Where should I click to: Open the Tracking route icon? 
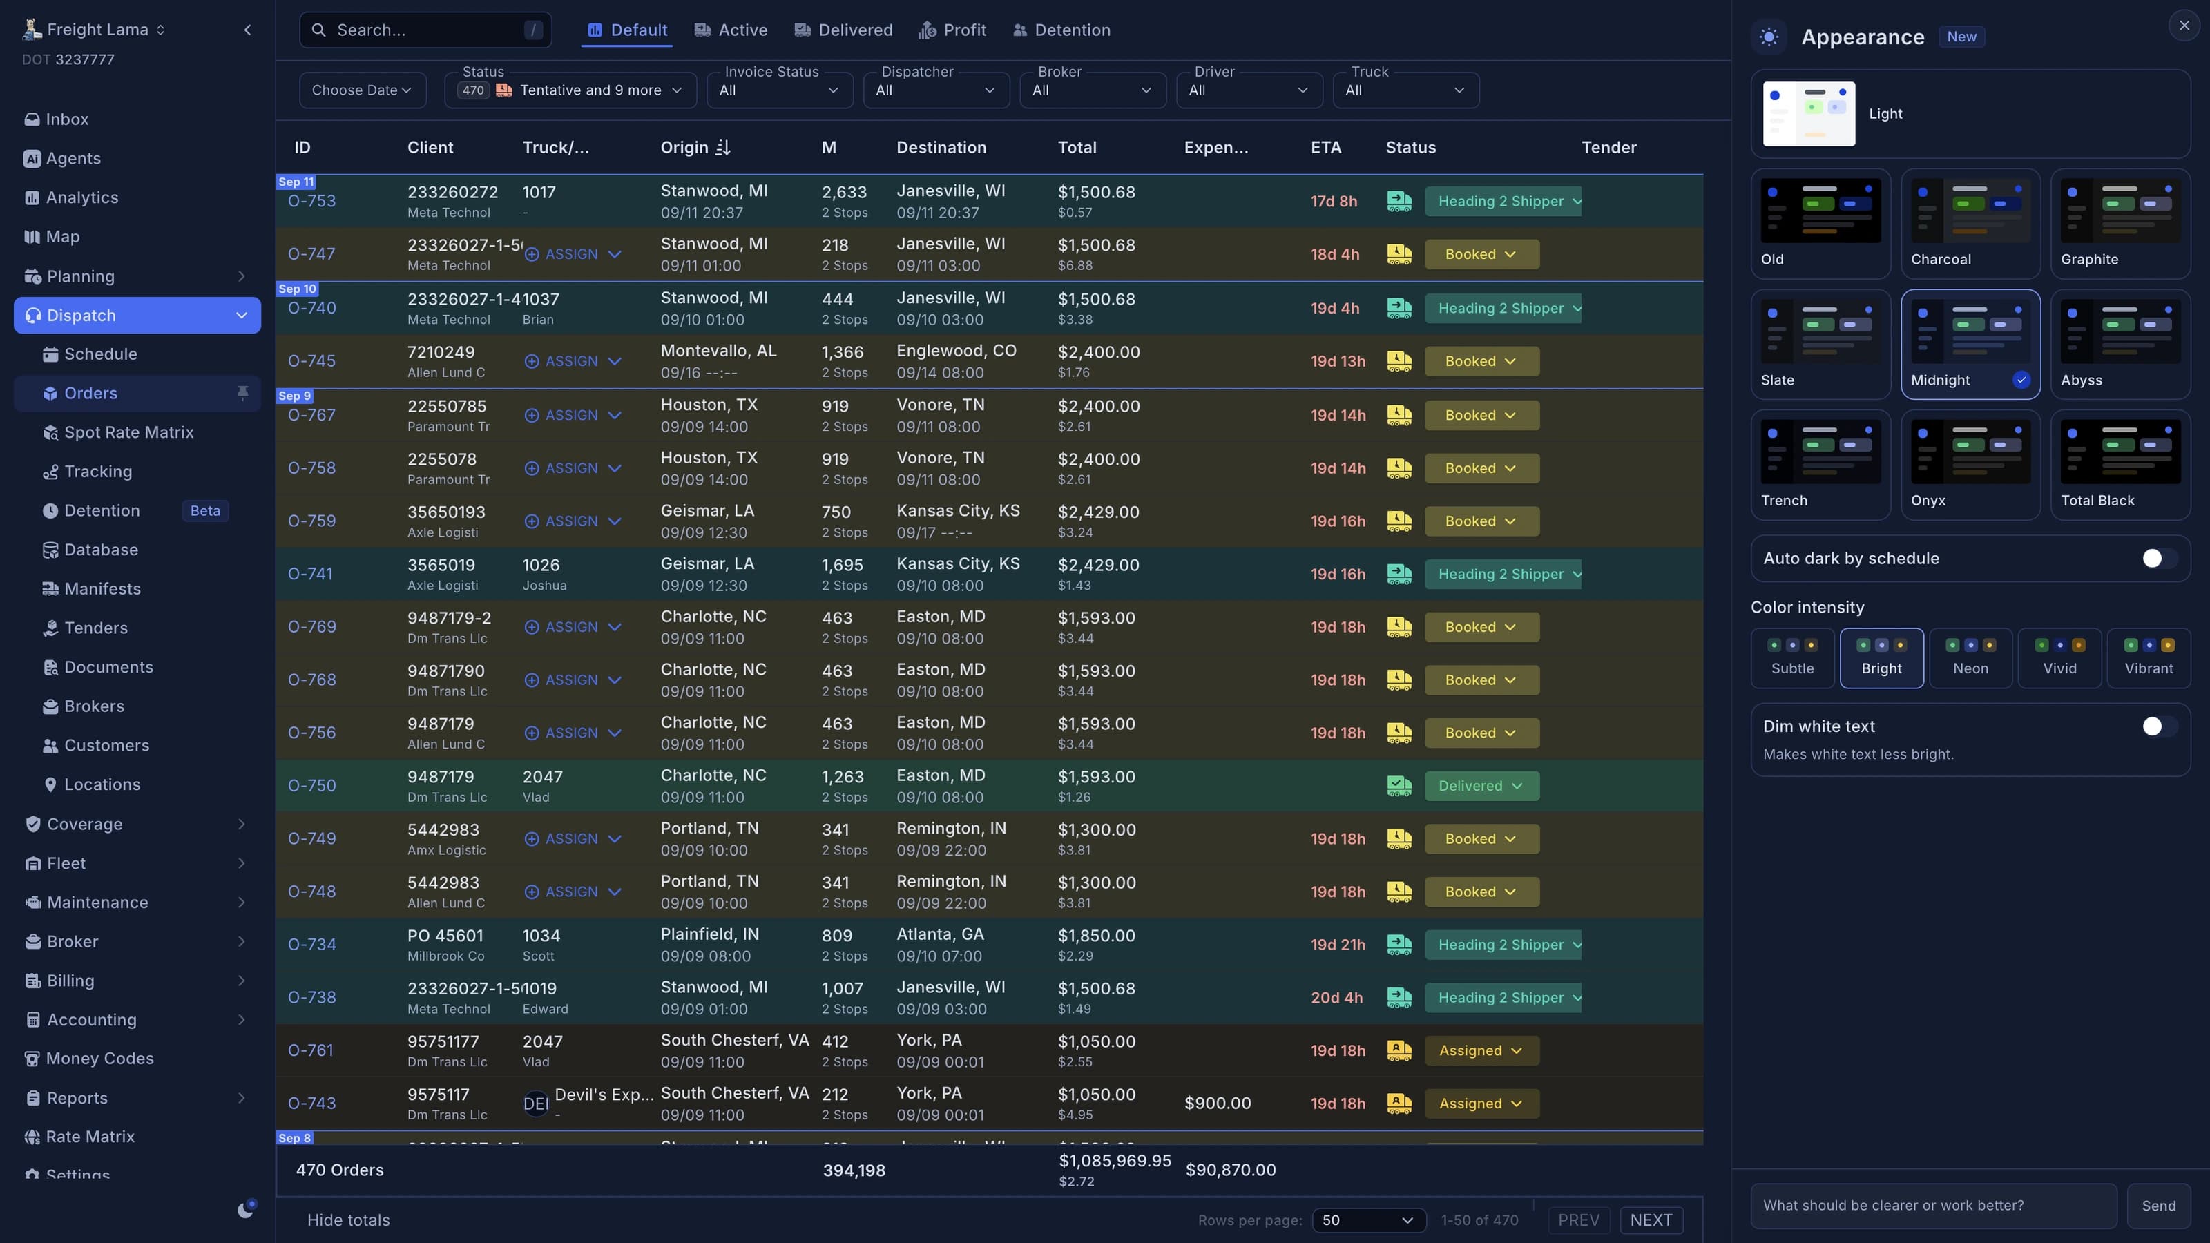pyautogui.click(x=50, y=472)
